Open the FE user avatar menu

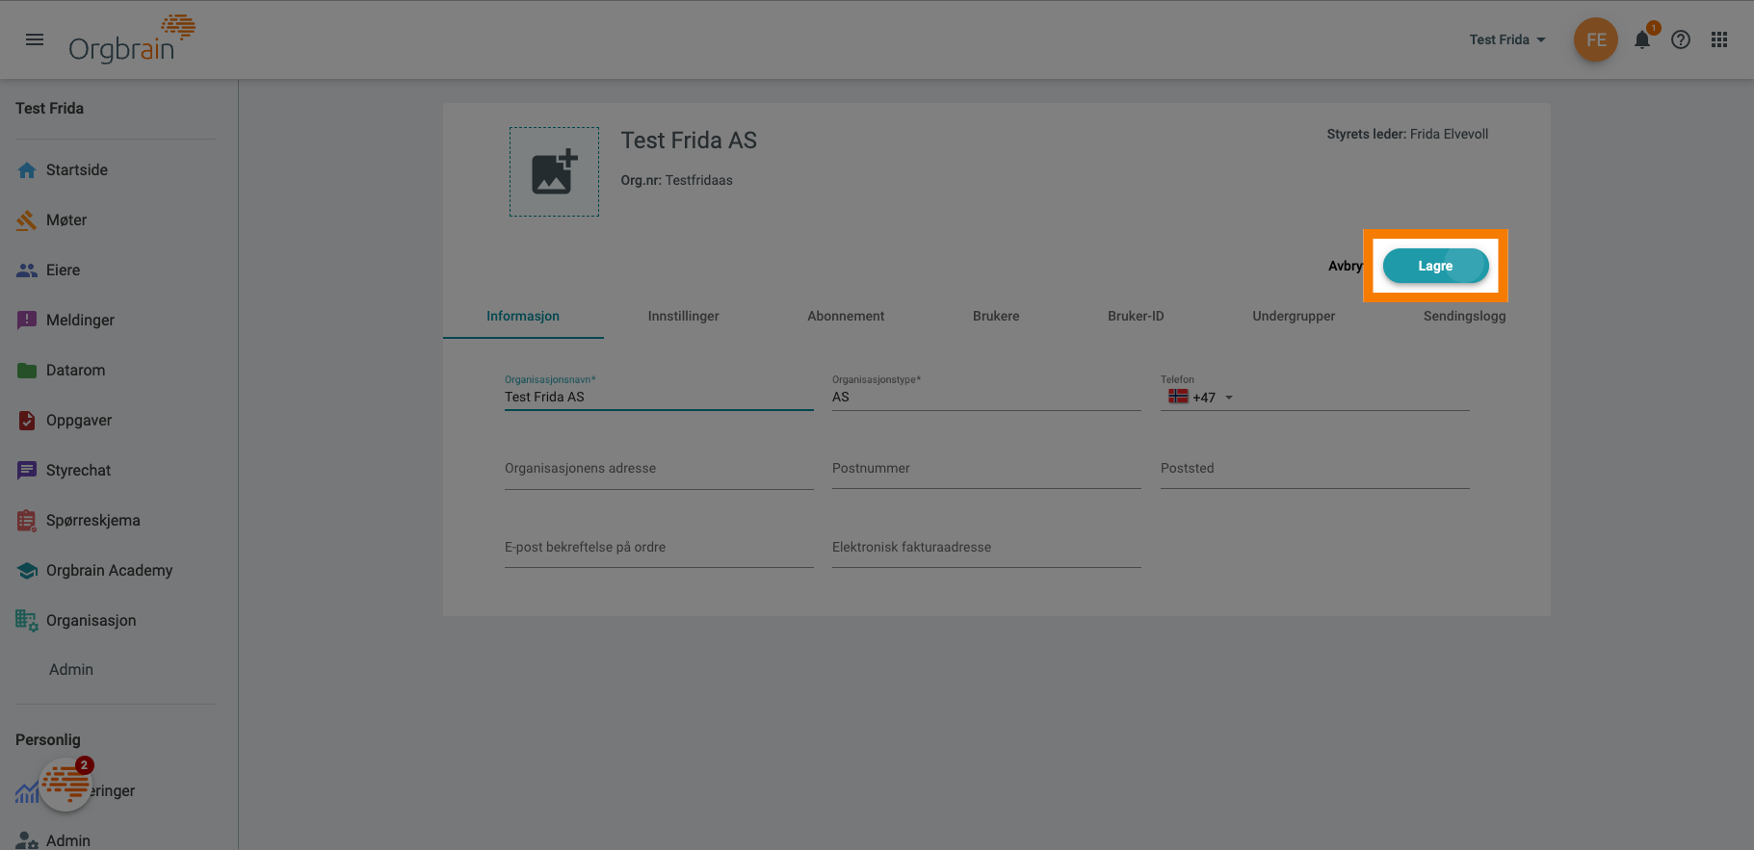pos(1596,39)
